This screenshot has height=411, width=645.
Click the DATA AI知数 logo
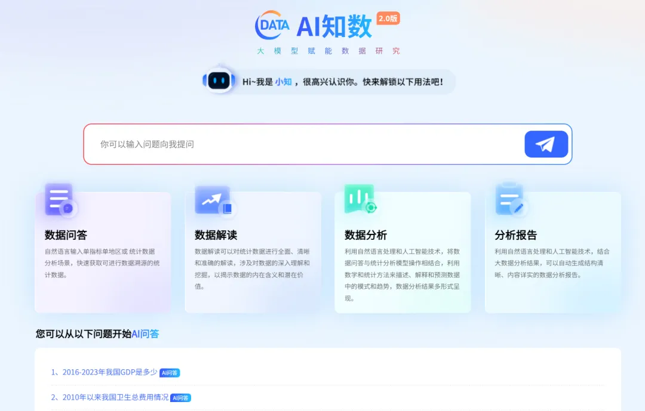[314, 26]
